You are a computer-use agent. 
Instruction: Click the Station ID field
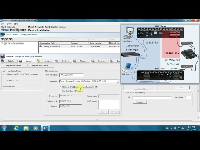28,81
